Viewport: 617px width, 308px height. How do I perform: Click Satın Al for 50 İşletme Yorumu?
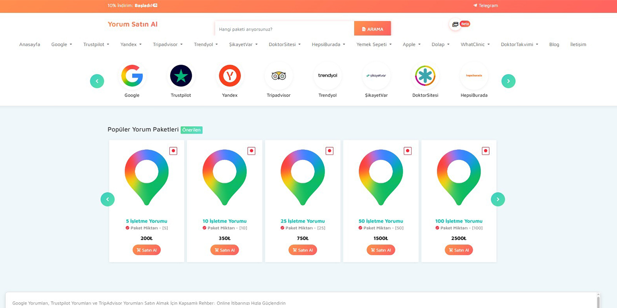[381, 250]
